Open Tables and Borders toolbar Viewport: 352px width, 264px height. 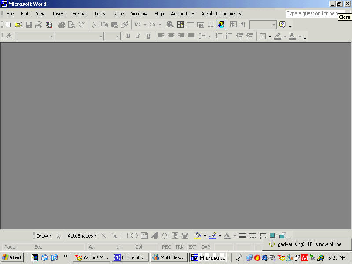pos(180,25)
